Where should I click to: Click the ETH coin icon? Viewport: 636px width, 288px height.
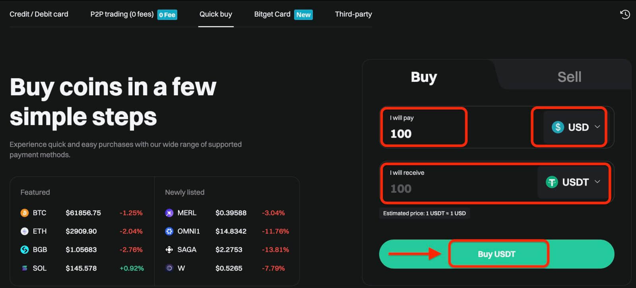(x=25, y=231)
